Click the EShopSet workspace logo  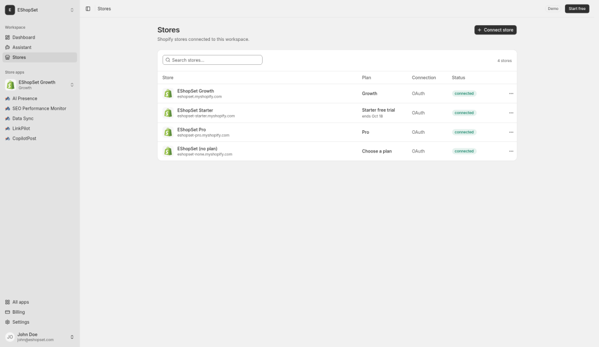coord(10,10)
